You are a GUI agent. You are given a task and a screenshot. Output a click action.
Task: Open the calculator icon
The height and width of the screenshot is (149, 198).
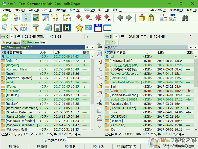pyautogui.click(x=58, y=28)
